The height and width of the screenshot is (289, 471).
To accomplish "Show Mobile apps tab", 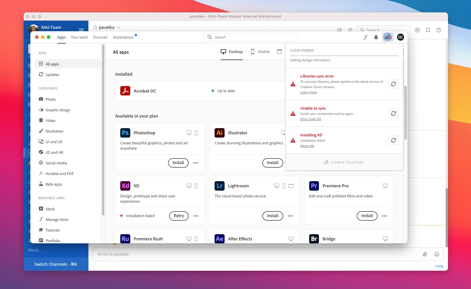I will point(260,52).
